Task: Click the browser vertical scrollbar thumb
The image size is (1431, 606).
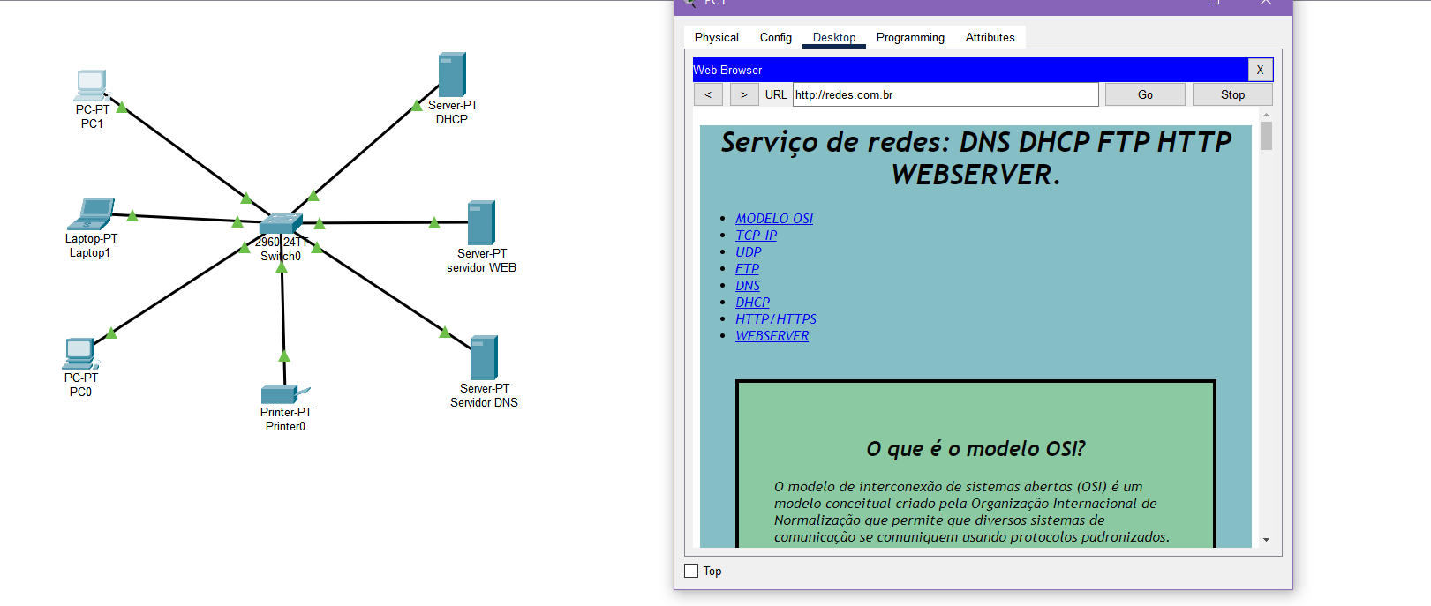Action: coord(1266,136)
